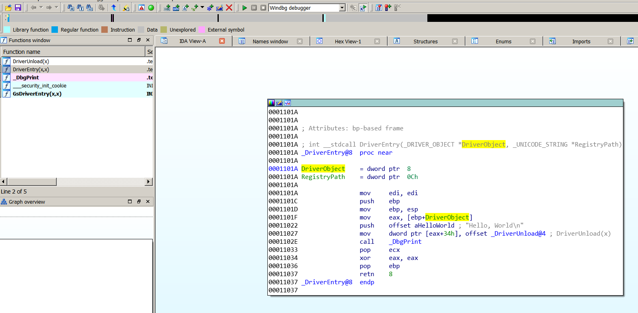Click Functions window right scroll arrow

149,182
